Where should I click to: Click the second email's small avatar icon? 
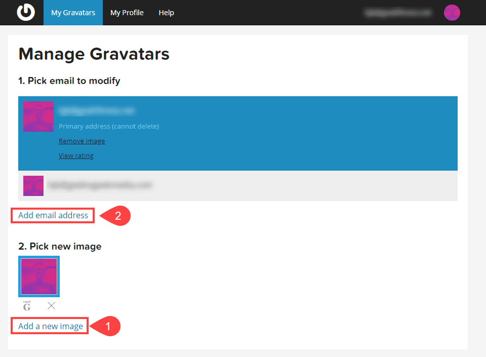[x=33, y=186]
